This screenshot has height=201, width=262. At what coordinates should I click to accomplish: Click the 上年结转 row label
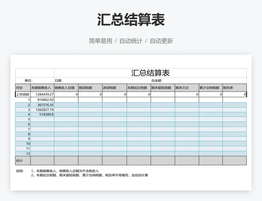[23, 94]
